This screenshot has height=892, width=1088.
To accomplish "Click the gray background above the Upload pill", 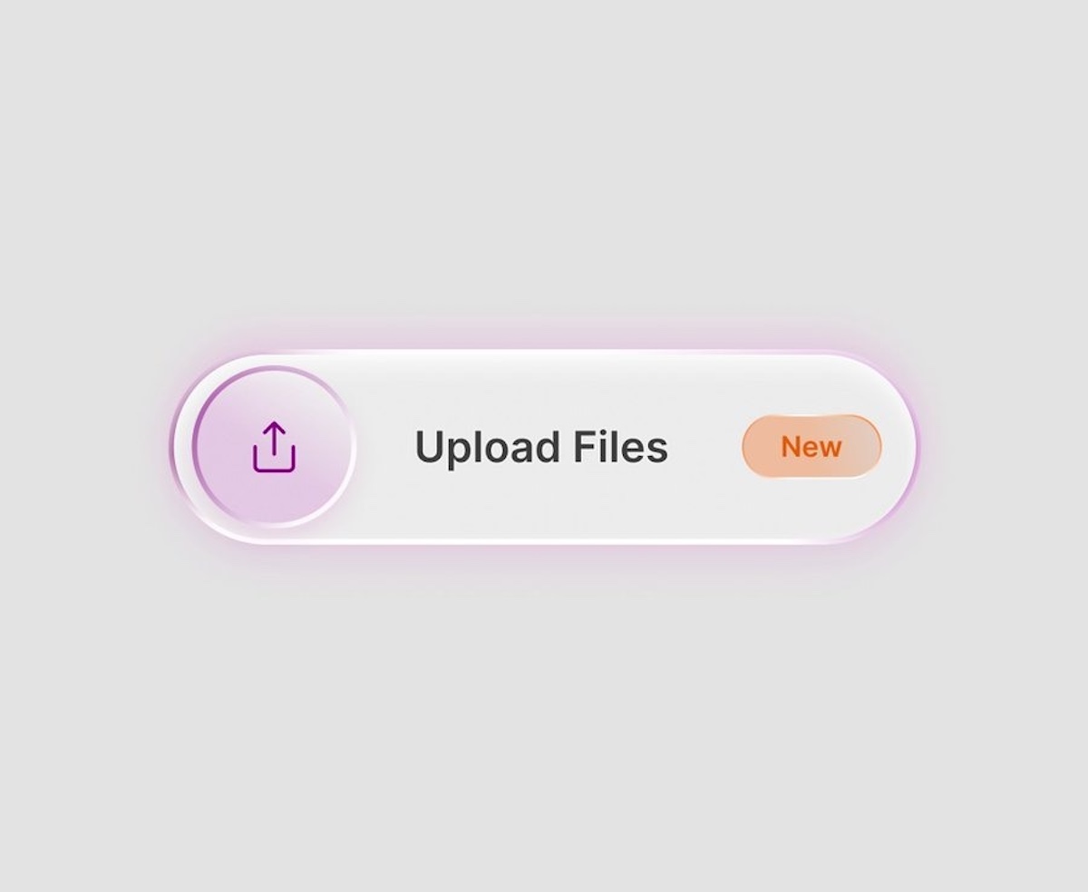I will coord(544,163).
